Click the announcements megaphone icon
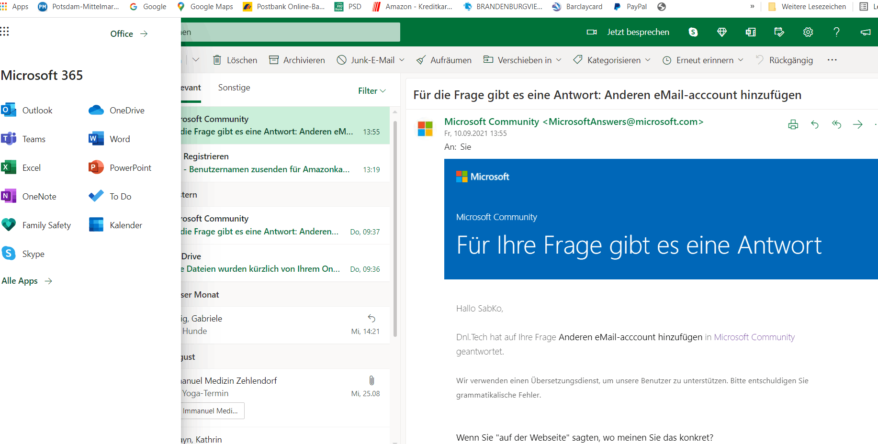The height and width of the screenshot is (444, 878). click(x=866, y=32)
